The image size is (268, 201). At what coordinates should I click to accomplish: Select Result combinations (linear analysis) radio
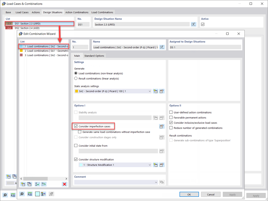(x=76, y=78)
